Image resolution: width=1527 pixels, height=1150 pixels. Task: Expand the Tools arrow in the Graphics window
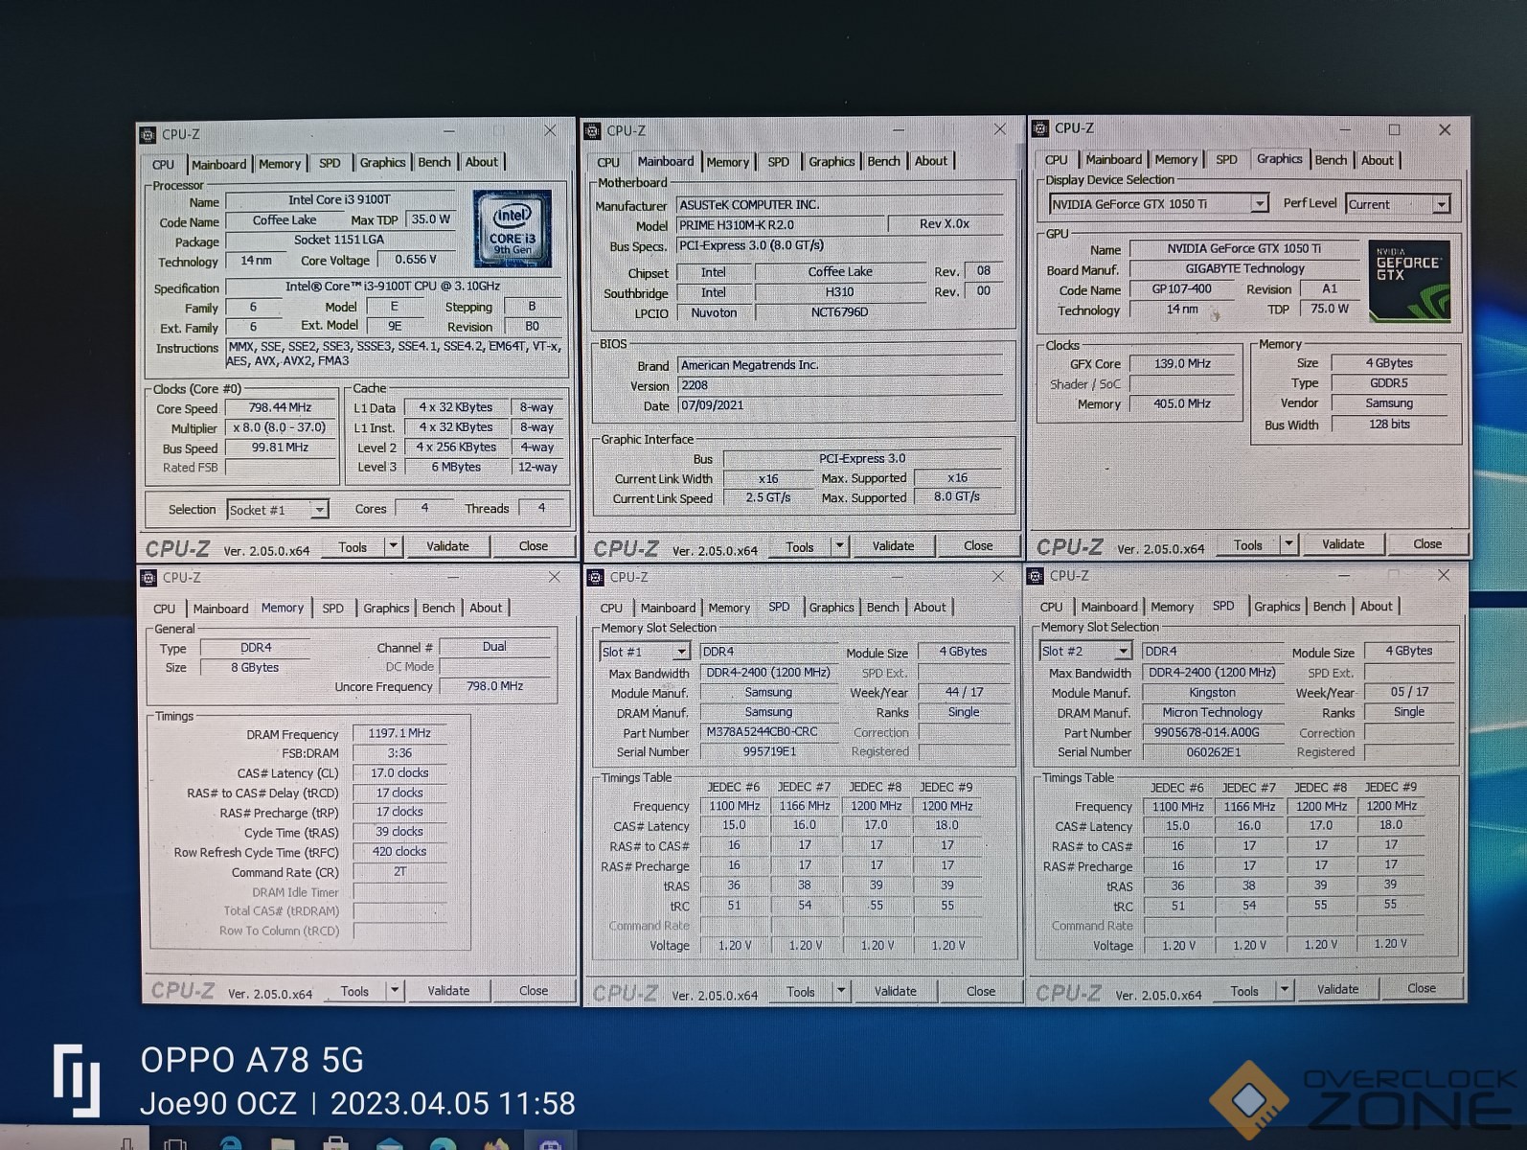[x=1289, y=544]
